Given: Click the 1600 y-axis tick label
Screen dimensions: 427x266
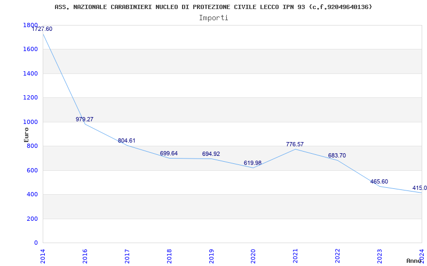Looking at the screenshot, I should click(x=30, y=49).
